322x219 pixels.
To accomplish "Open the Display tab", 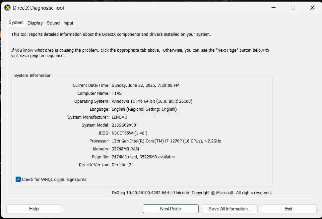I will (x=35, y=23).
